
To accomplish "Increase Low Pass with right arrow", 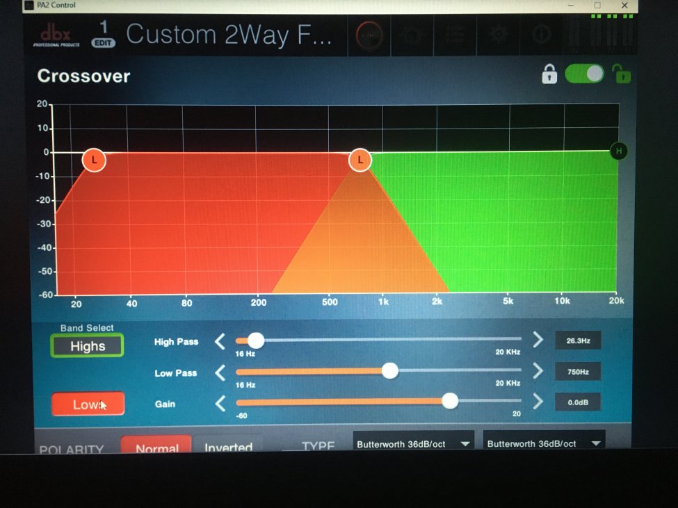I will point(538,370).
